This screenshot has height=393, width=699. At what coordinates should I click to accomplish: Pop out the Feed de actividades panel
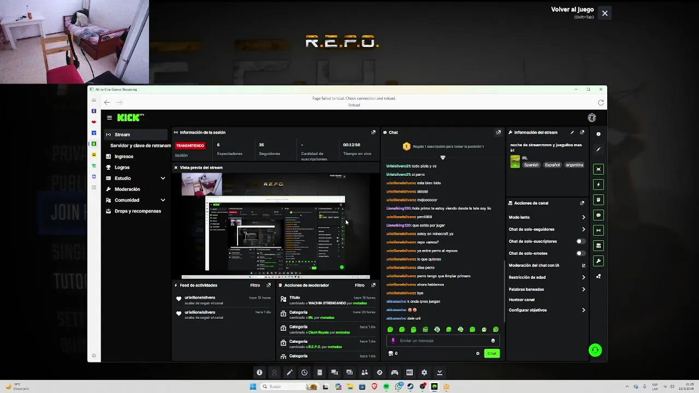269,285
